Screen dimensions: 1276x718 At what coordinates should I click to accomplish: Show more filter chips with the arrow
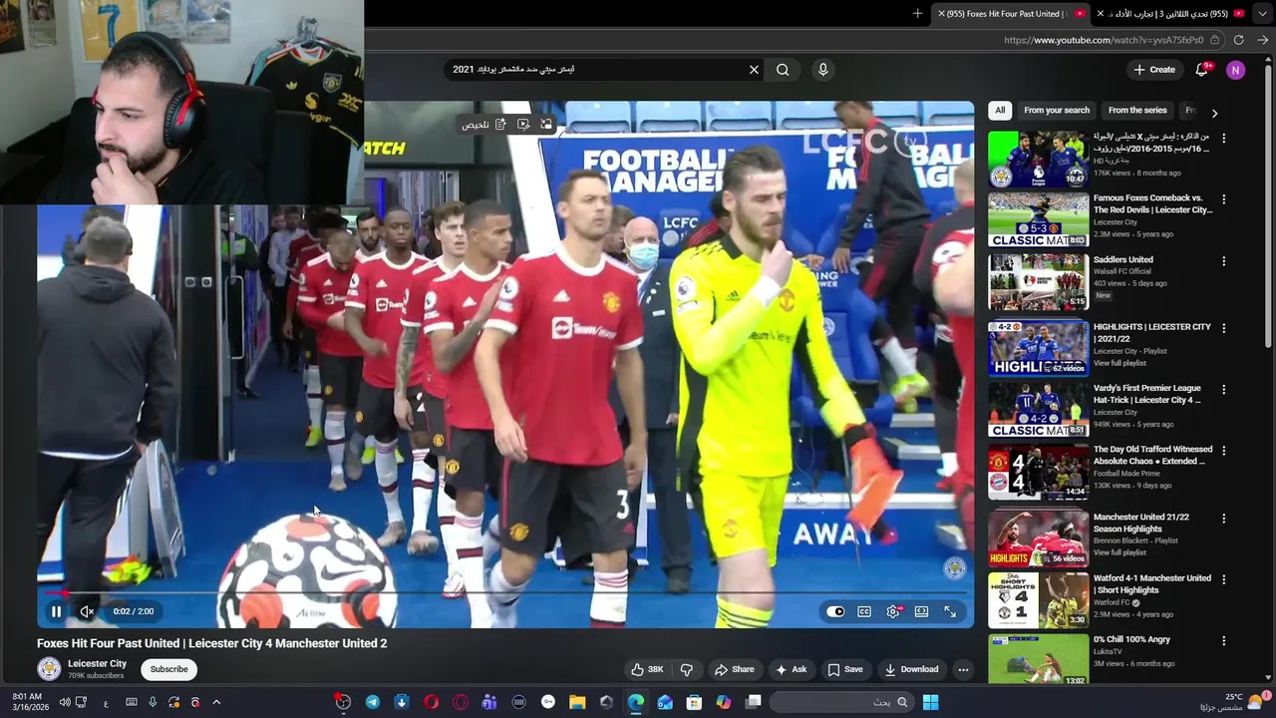point(1214,113)
